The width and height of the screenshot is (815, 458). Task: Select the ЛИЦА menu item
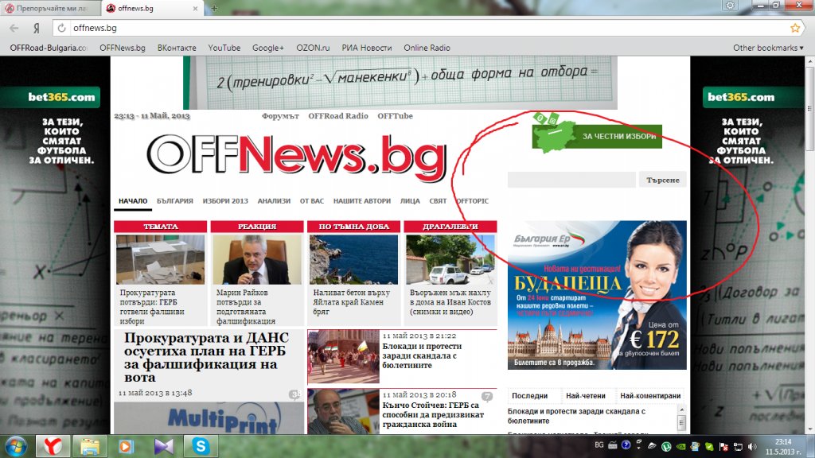point(410,201)
